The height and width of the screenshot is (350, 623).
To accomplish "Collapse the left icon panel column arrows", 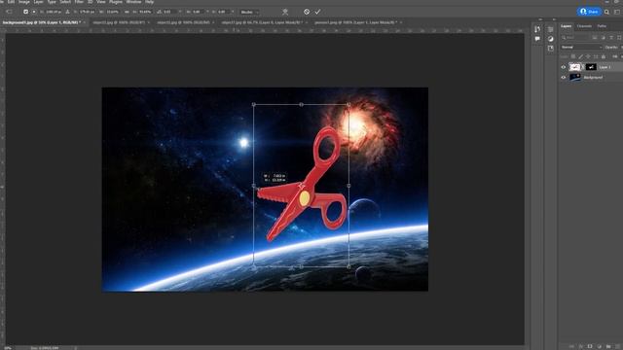I will (540, 19).
